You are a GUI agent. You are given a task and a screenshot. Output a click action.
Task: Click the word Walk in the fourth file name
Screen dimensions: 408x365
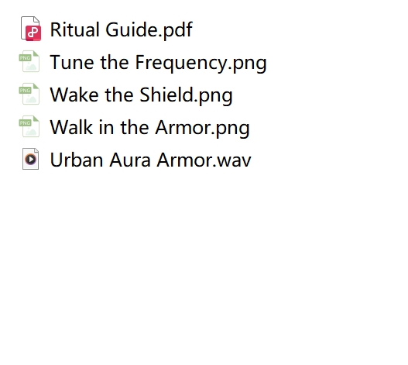71,127
